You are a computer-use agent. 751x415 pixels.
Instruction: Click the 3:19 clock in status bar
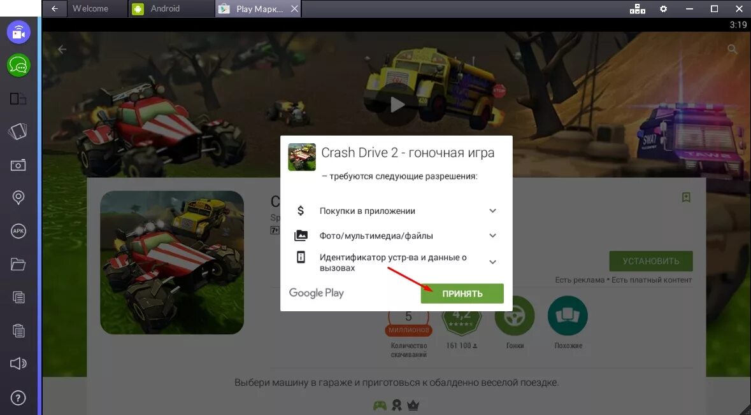[x=738, y=25]
